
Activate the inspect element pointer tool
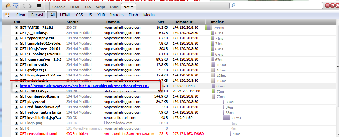[15, 6]
